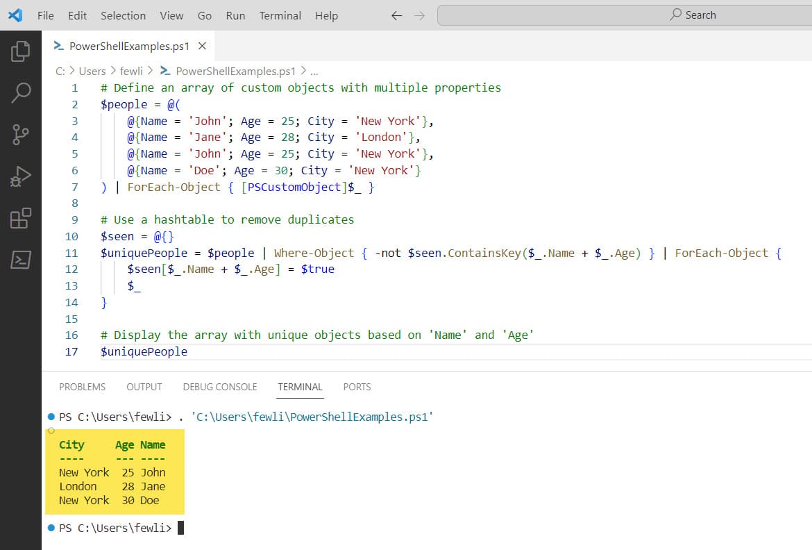Open the Search view in activity bar
812x550 pixels.
(x=21, y=93)
